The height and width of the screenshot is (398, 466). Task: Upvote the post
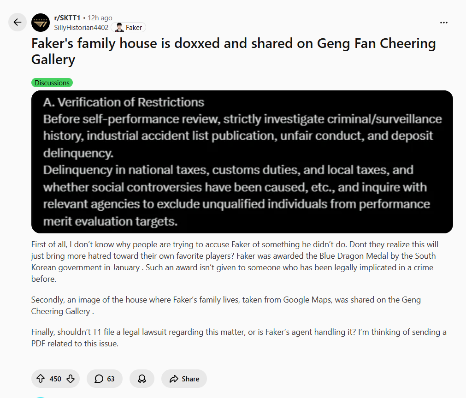(41, 379)
